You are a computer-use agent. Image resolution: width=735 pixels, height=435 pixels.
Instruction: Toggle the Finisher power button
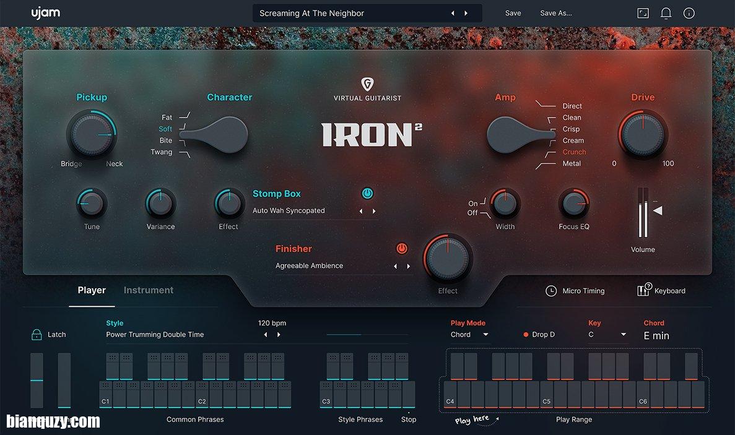402,248
